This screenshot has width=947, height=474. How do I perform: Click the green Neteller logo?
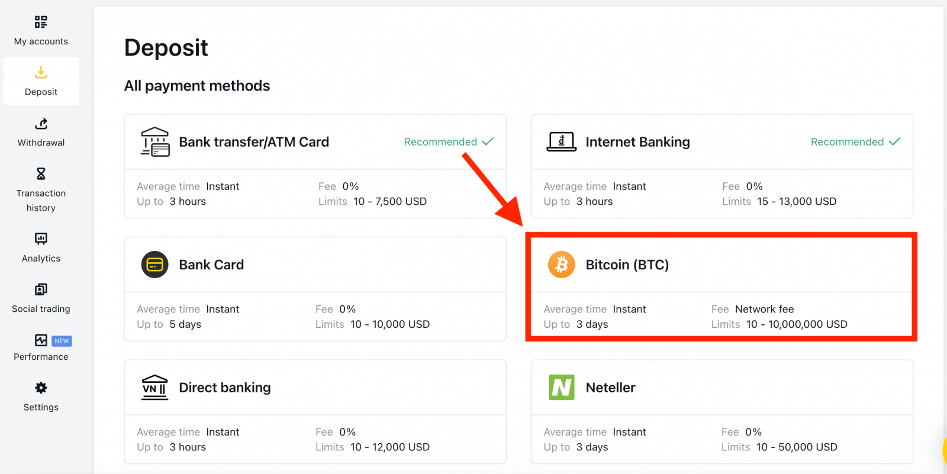[x=561, y=388]
